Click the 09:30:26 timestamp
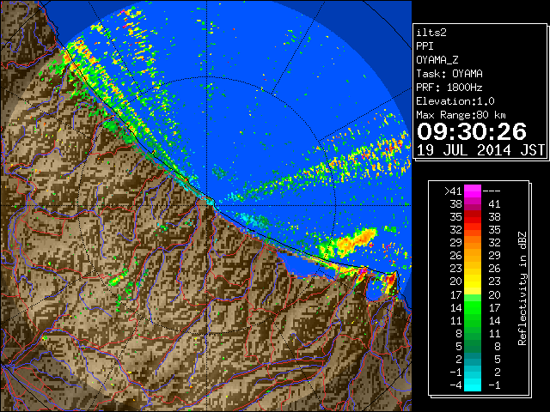 pyautogui.click(x=472, y=131)
